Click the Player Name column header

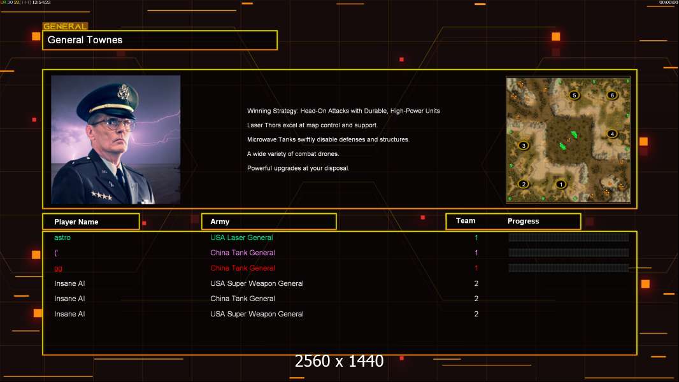[x=91, y=222]
